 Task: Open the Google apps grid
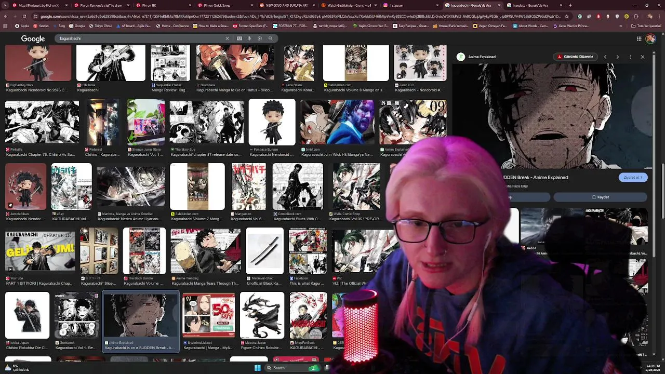639,38
